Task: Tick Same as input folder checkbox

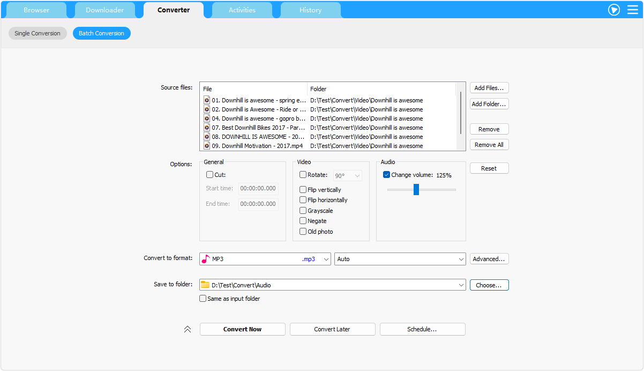Action: 203,299
